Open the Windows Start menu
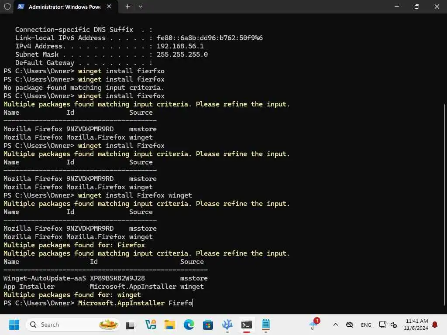The width and height of the screenshot is (447, 335). (14, 325)
